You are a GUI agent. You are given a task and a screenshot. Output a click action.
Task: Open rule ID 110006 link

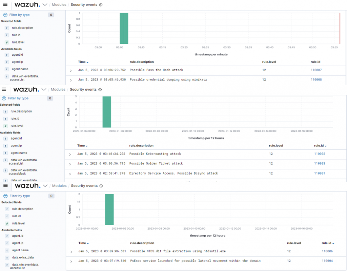tap(327, 251)
